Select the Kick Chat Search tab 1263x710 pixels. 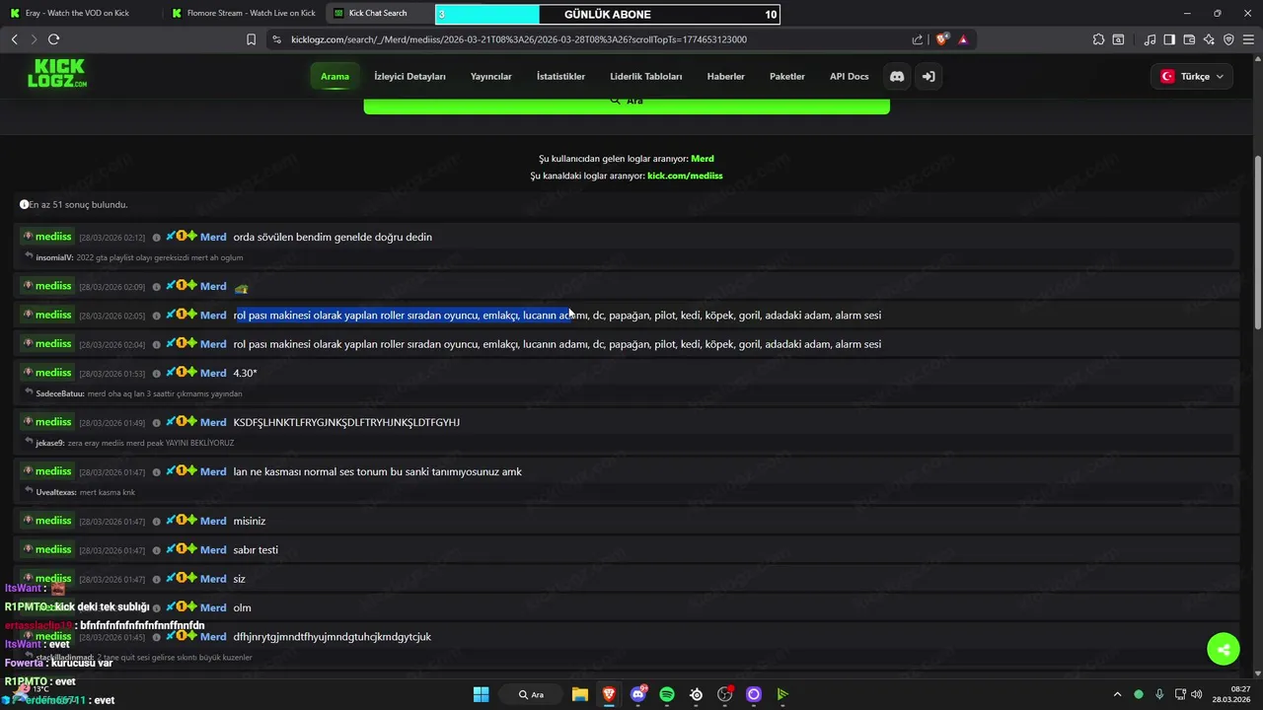[378, 13]
